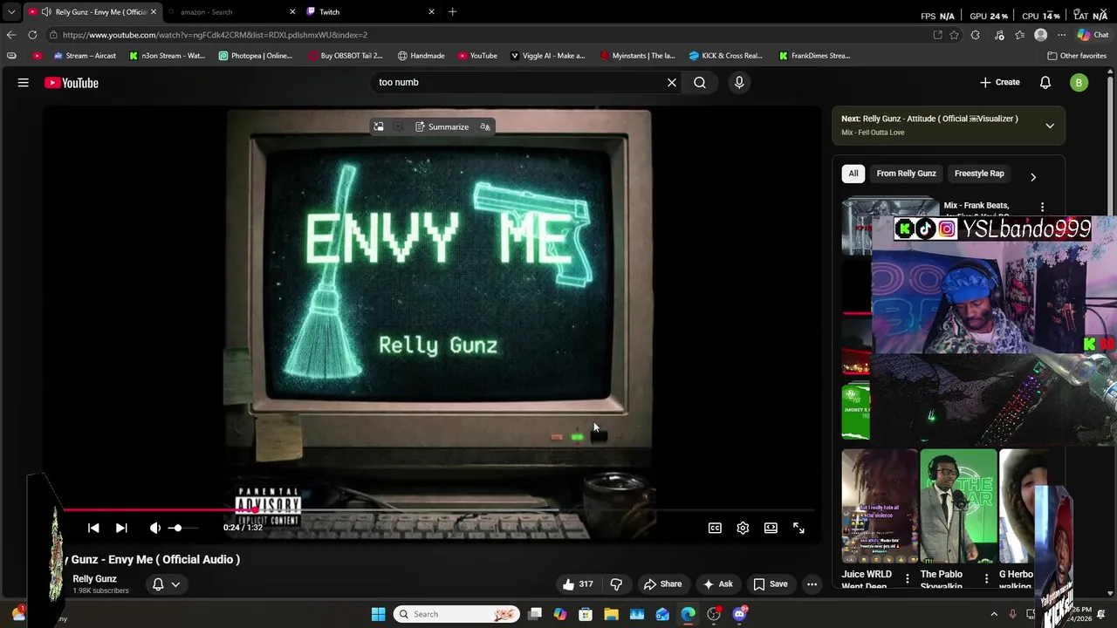
Task: Focus the Windows taskbar search box
Action: click(456, 614)
